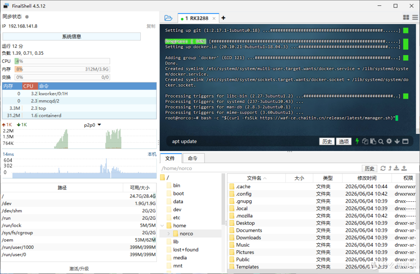The height and width of the screenshot is (274, 420).
Task: Switch to the 命令 tab
Action: pyautogui.click(x=192, y=158)
